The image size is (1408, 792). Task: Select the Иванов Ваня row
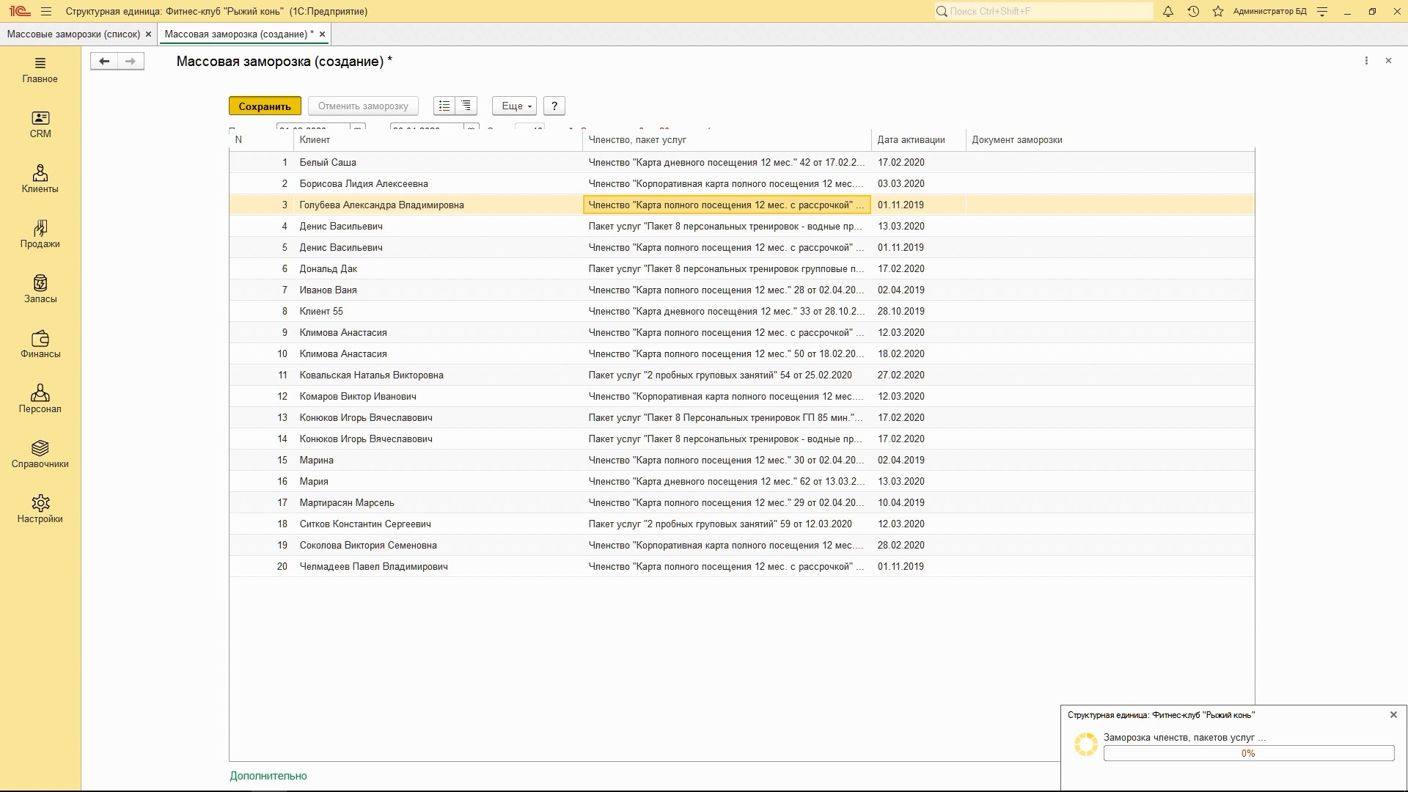coord(741,290)
